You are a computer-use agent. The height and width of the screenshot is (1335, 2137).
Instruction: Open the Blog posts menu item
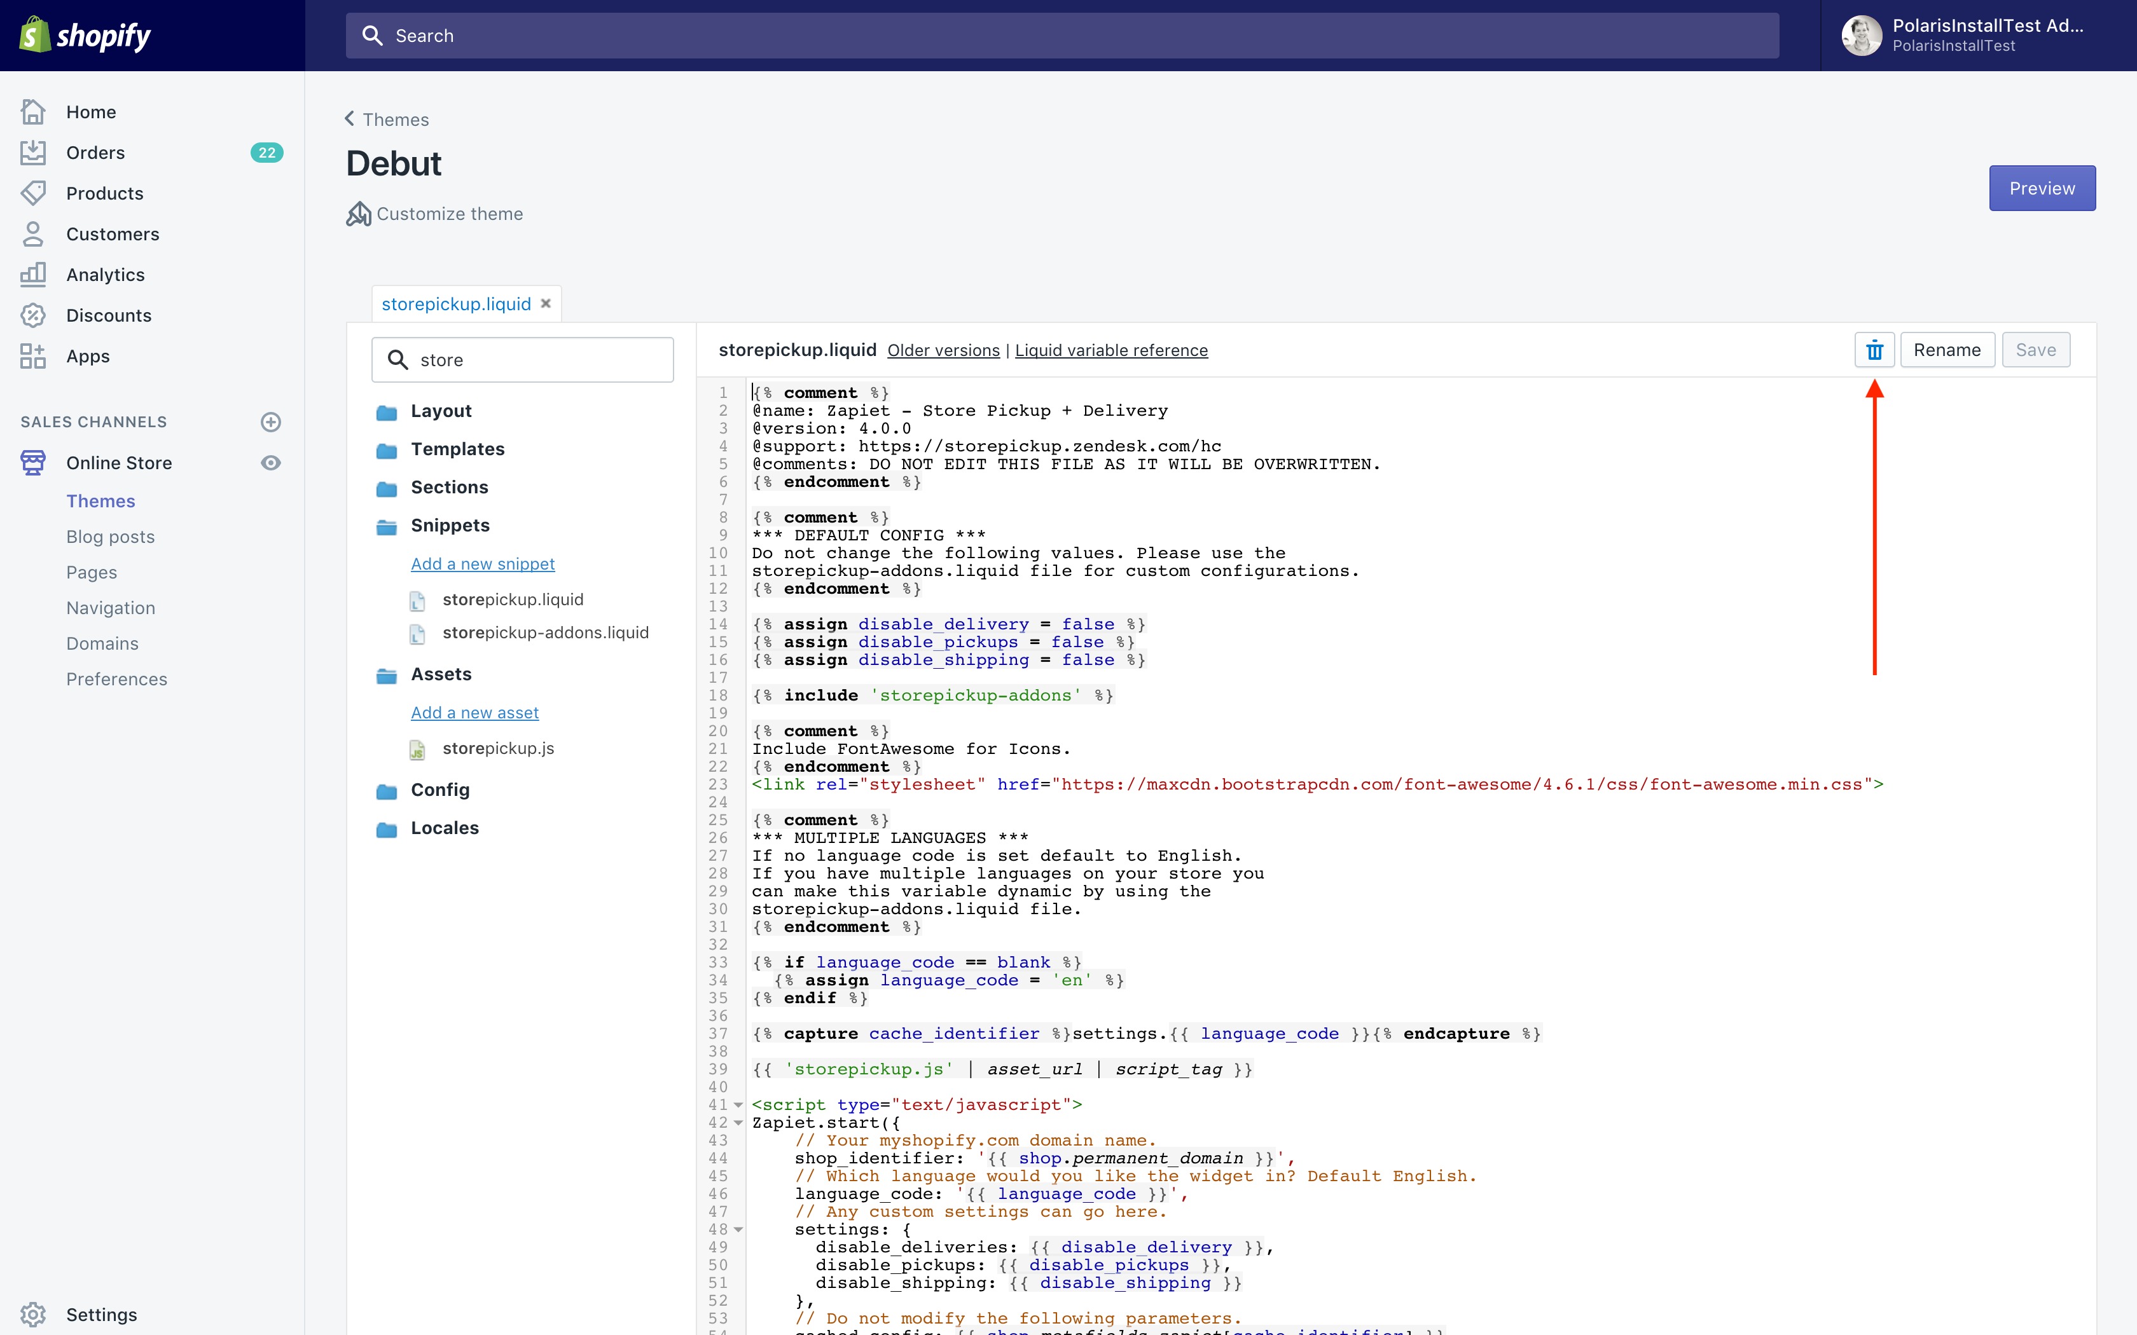pos(111,537)
